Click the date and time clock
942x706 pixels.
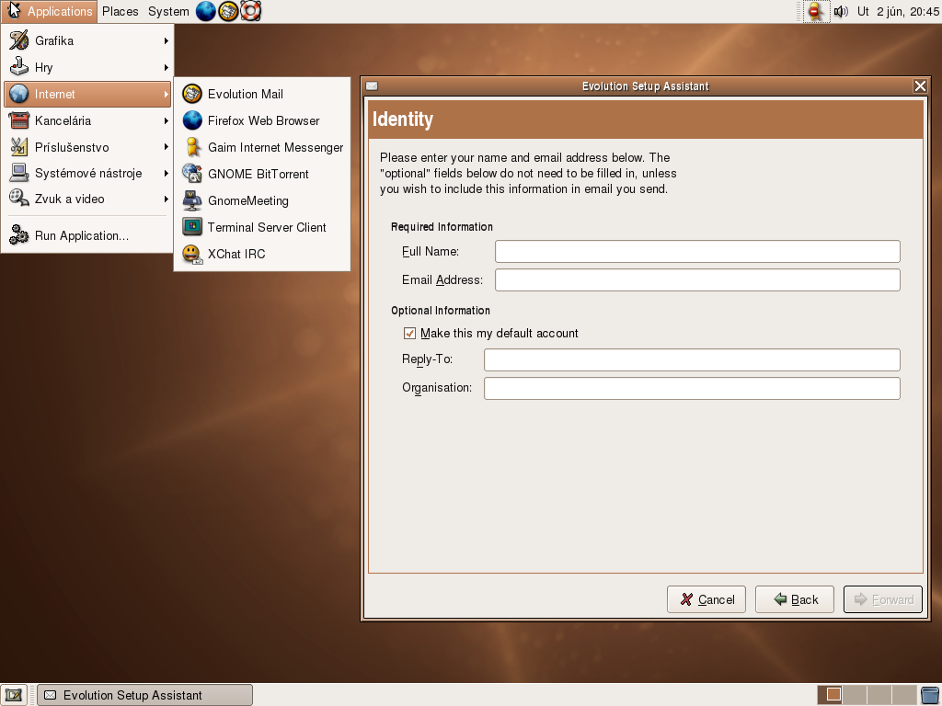click(x=898, y=11)
